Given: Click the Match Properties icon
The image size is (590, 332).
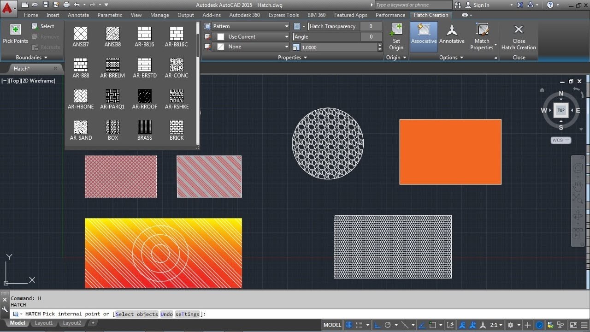Looking at the screenshot, I should coord(482,30).
